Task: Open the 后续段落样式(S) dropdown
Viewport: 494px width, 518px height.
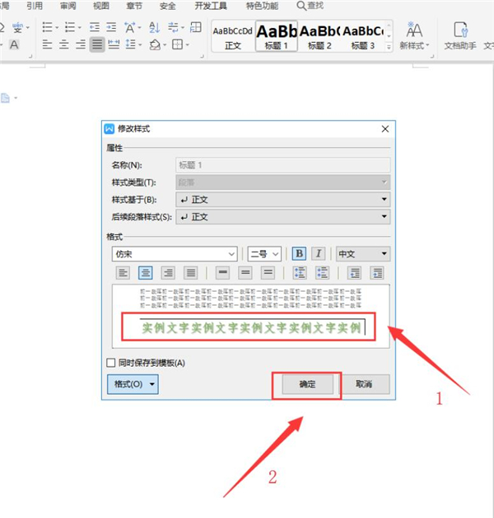Action: [283, 217]
